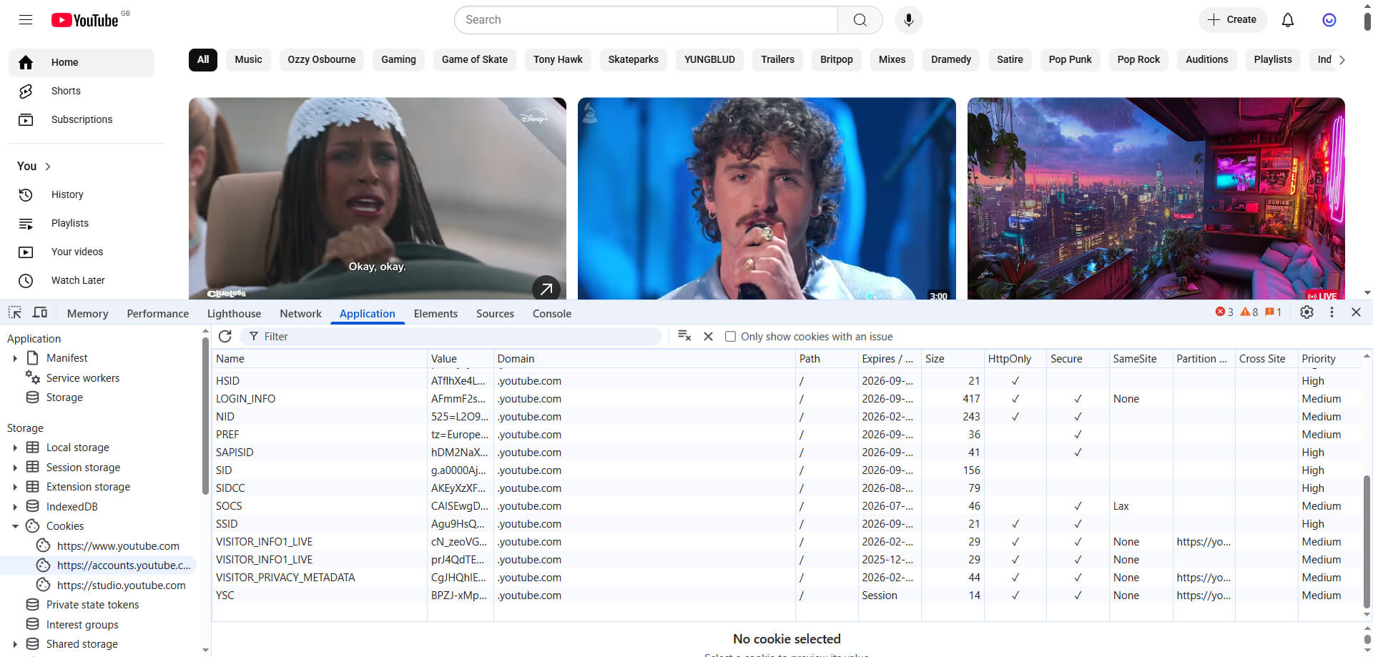Image resolution: width=1373 pixels, height=657 pixels.
Task: Switch to the Memory tab
Action: pyautogui.click(x=87, y=314)
